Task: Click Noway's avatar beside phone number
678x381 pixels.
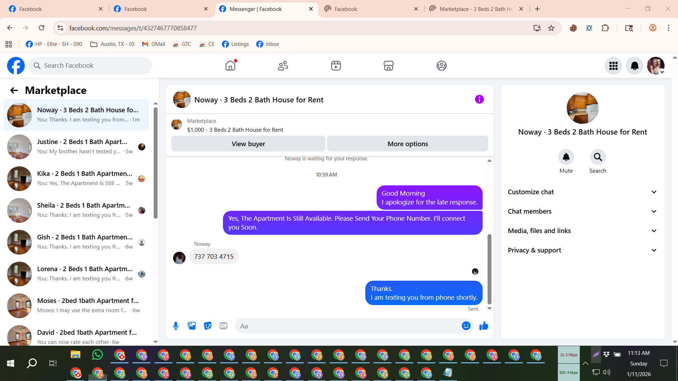Action: [179, 258]
